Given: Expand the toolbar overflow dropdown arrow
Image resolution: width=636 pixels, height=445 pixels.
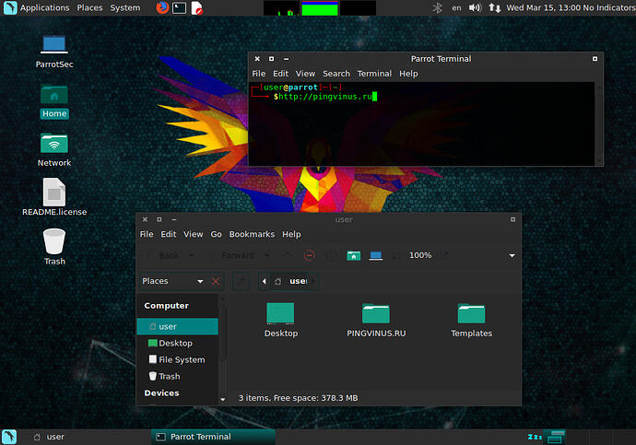Looking at the screenshot, I should click(512, 255).
